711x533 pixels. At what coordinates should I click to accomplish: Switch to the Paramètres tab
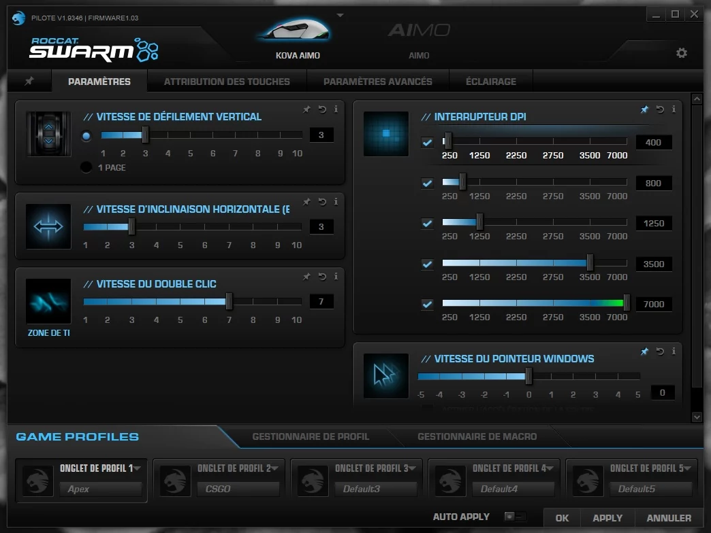pos(99,82)
